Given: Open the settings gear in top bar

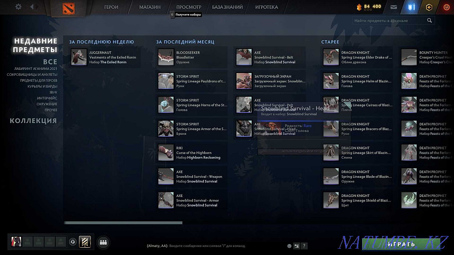Looking at the screenshot, I should pyautogui.click(x=18, y=7).
